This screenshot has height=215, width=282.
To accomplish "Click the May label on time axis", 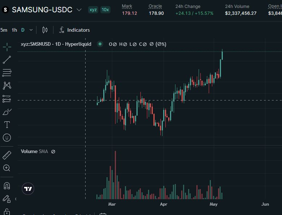I will coord(213,204).
